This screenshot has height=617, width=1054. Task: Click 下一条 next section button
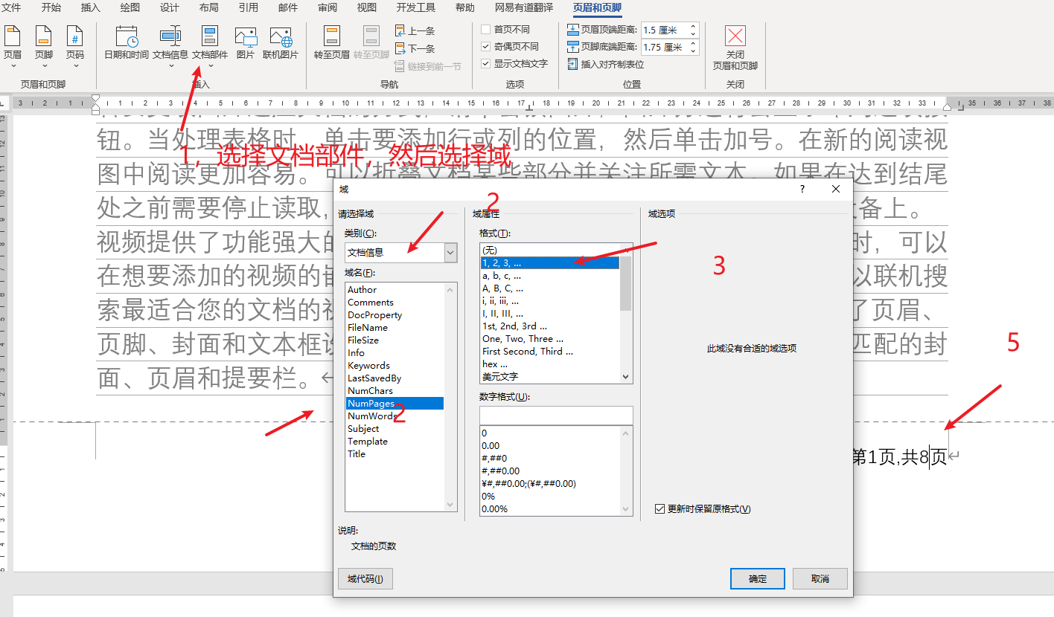415,48
